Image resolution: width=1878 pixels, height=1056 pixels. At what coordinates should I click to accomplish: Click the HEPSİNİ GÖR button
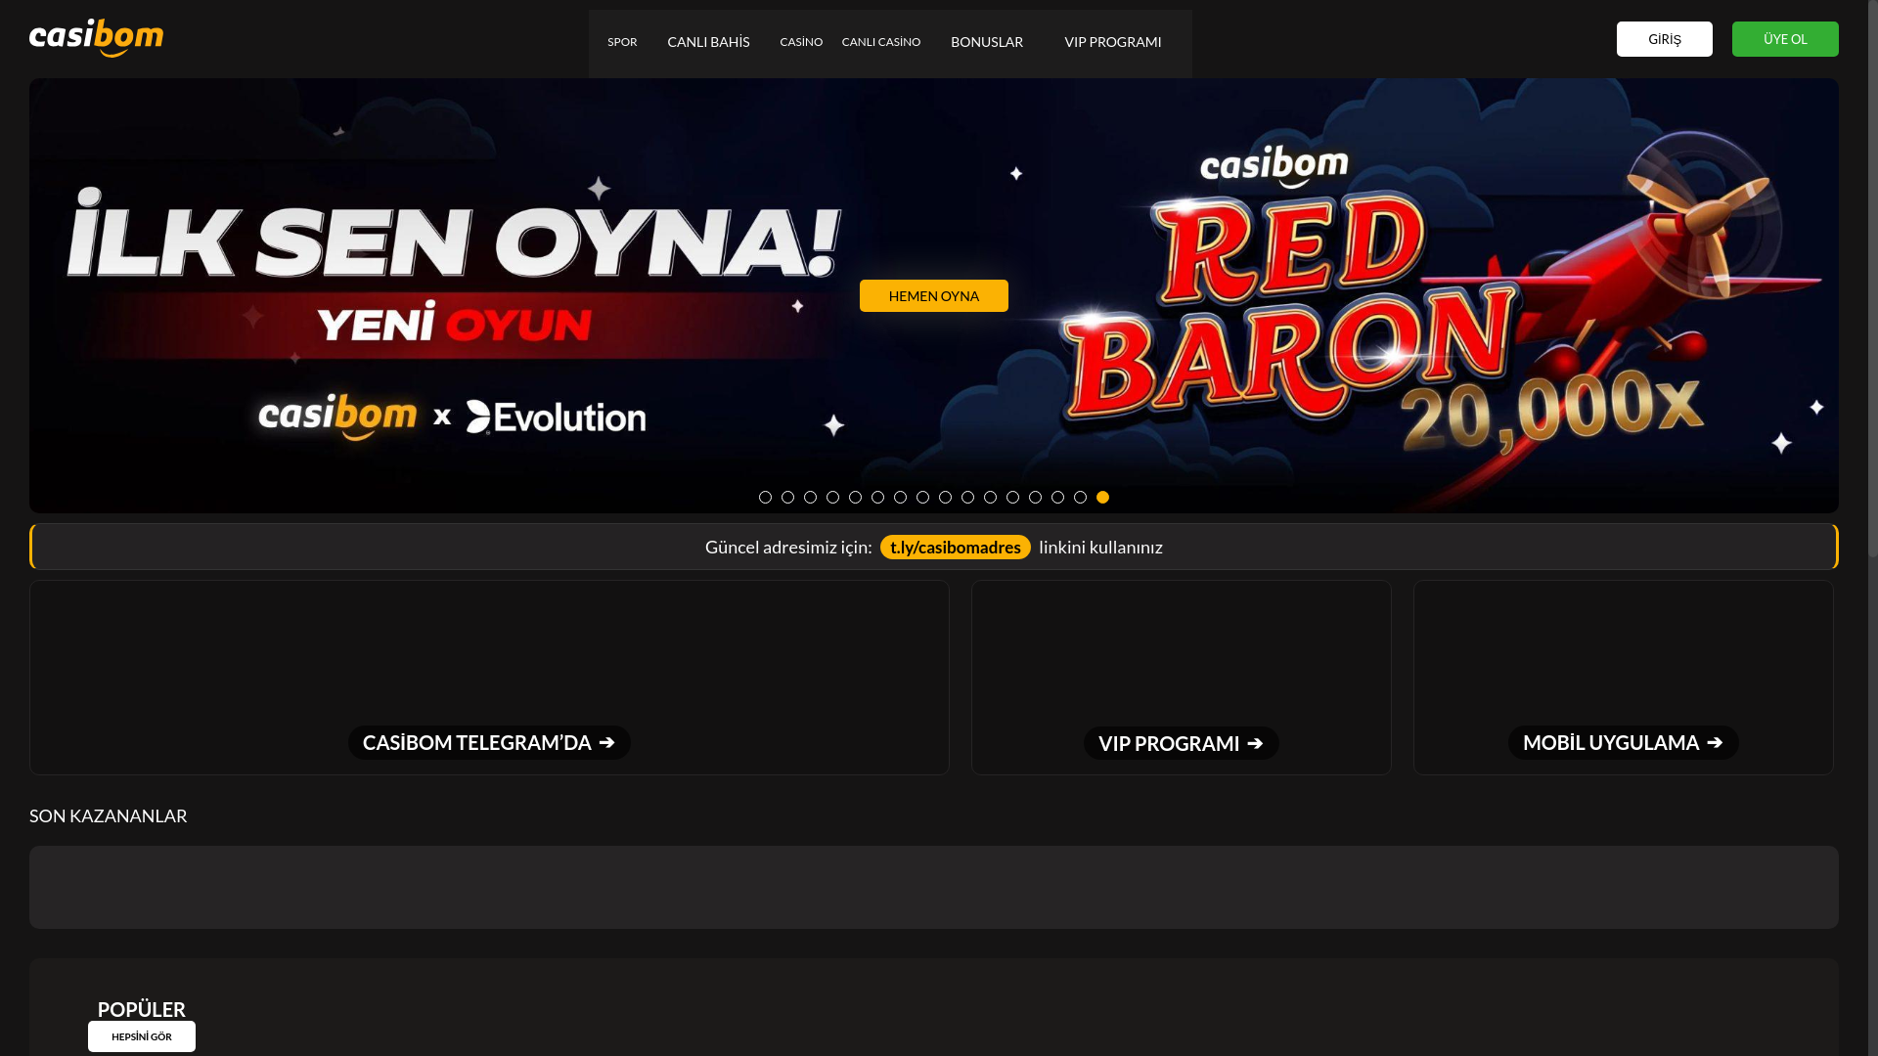[142, 1036]
